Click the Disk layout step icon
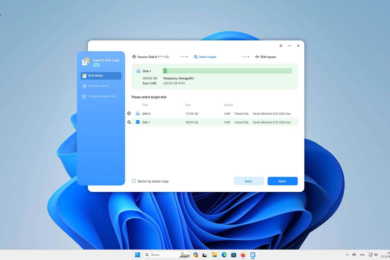This screenshot has height=260, width=390. point(257,57)
